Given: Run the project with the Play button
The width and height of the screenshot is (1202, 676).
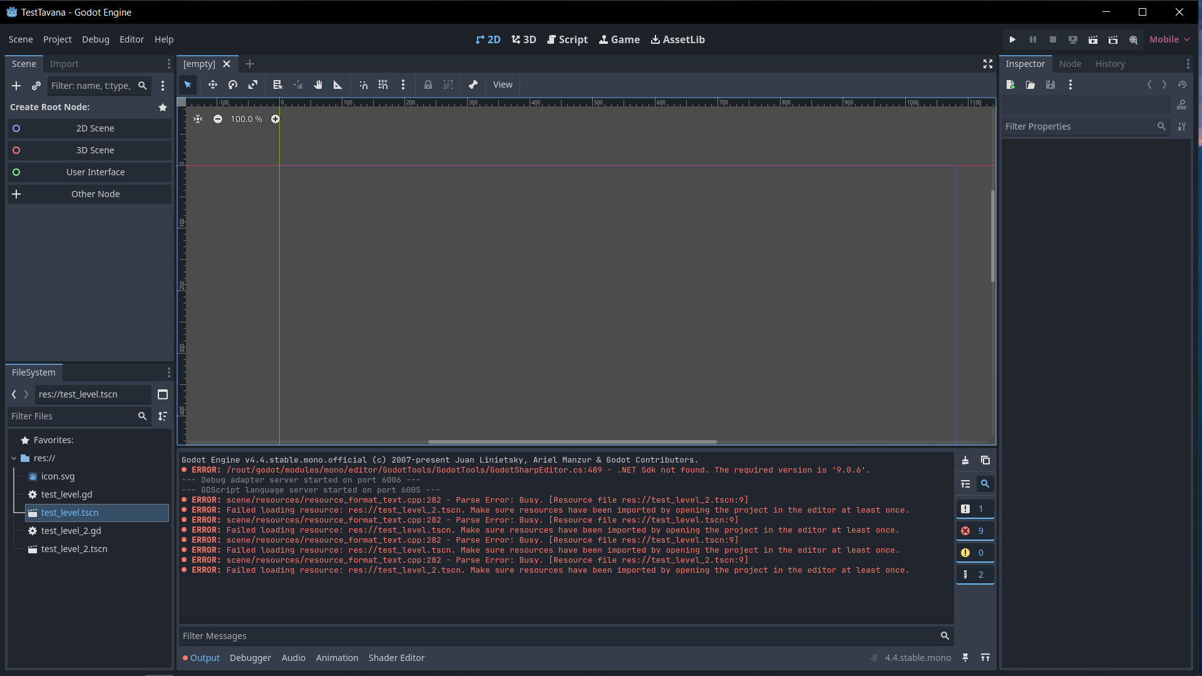Looking at the screenshot, I should pos(1013,39).
